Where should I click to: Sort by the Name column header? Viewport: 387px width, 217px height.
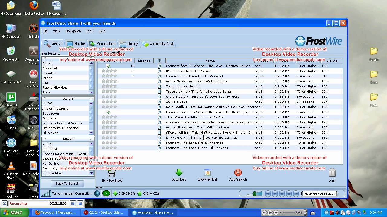point(210,61)
